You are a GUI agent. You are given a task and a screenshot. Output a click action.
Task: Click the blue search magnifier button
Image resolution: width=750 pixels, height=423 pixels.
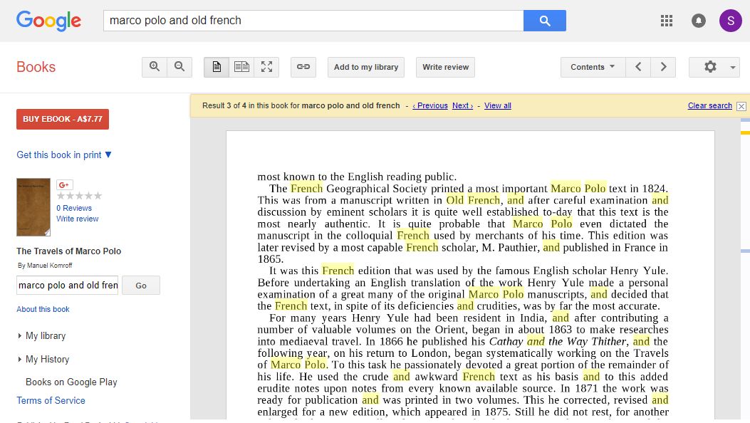tap(545, 21)
